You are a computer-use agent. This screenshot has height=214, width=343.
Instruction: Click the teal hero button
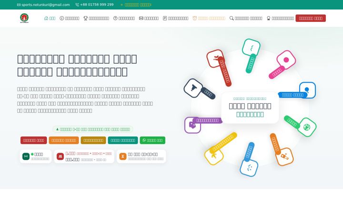[x=123, y=140]
